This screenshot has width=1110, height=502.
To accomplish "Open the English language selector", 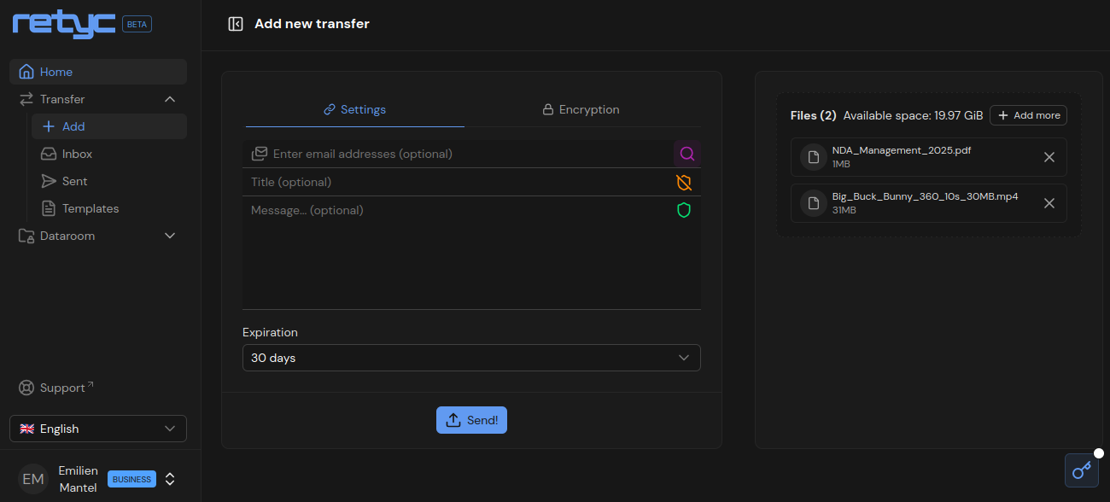I will 98,429.
